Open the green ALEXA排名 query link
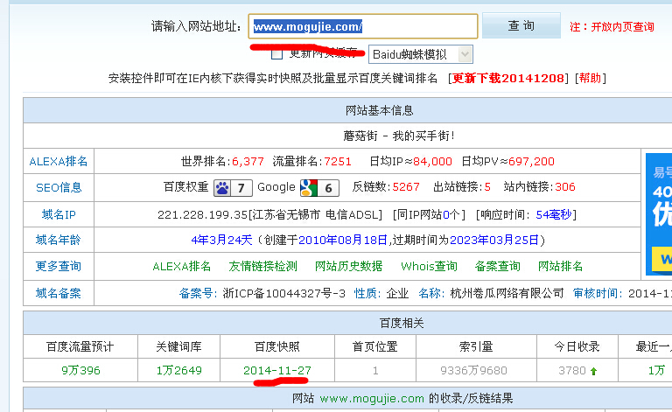The height and width of the screenshot is (412, 672). pos(182,267)
